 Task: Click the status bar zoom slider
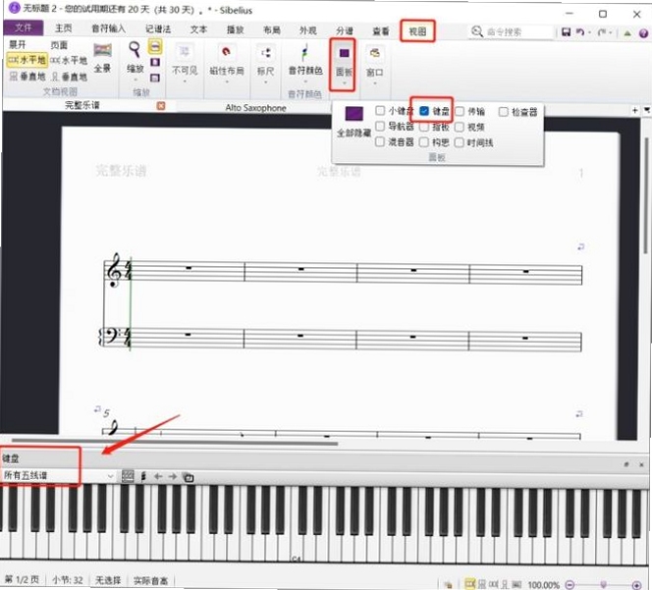point(603,584)
